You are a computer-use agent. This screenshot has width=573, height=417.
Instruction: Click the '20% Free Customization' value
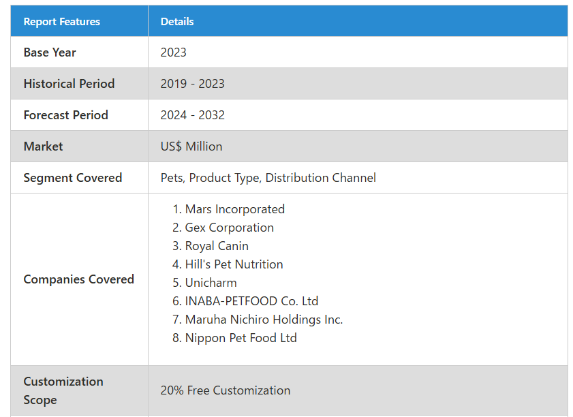(x=226, y=390)
